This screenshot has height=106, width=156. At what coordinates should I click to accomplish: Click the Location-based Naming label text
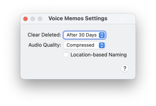98,55
